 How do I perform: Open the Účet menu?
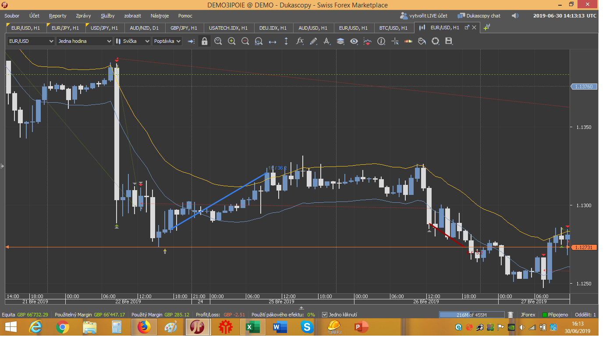click(x=34, y=16)
